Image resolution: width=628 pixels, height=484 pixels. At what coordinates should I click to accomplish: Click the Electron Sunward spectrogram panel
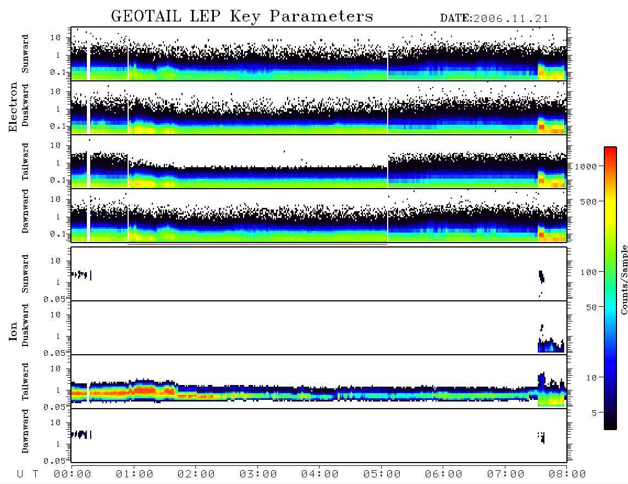(x=319, y=54)
